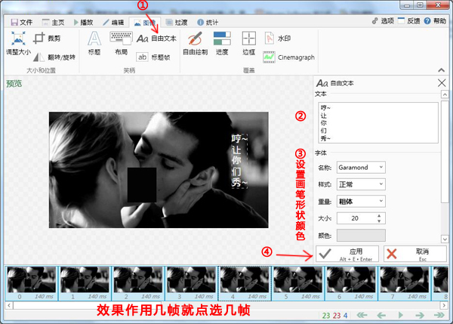Choose the 翻转/旋转 (Flip/Rotate) tool
This screenshot has width=453, height=324.
[x=54, y=57]
